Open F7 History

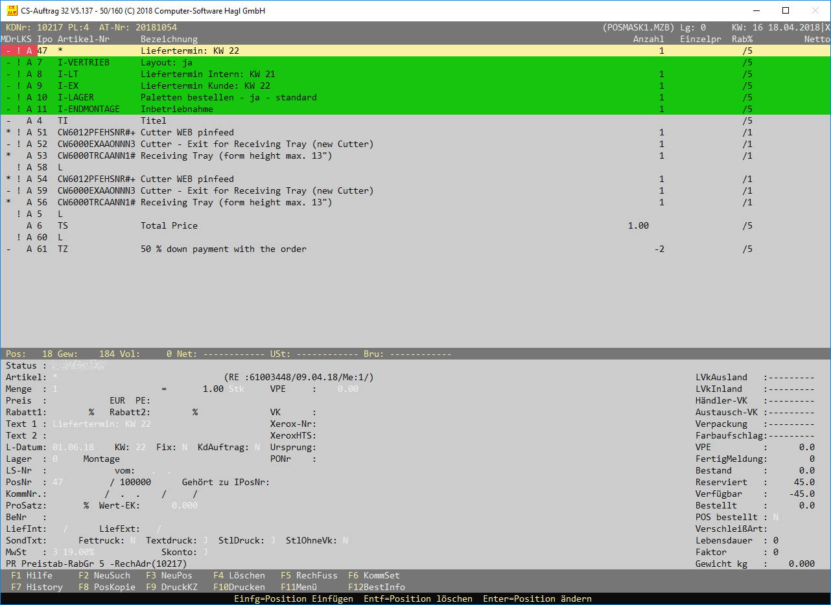pyautogui.click(x=37, y=587)
